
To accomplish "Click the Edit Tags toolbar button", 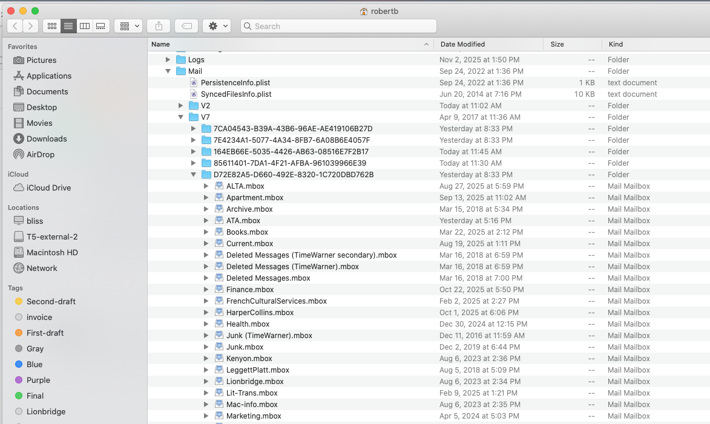I will [x=186, y=26].
